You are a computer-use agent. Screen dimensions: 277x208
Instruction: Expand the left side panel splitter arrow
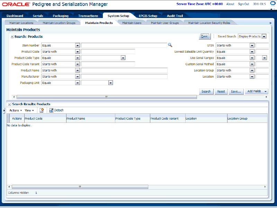[x=4, y=111]
